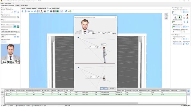Click the yellow-green camera icon in the 3D toolbar
This screenshot has width=191, height=107.
70,11
